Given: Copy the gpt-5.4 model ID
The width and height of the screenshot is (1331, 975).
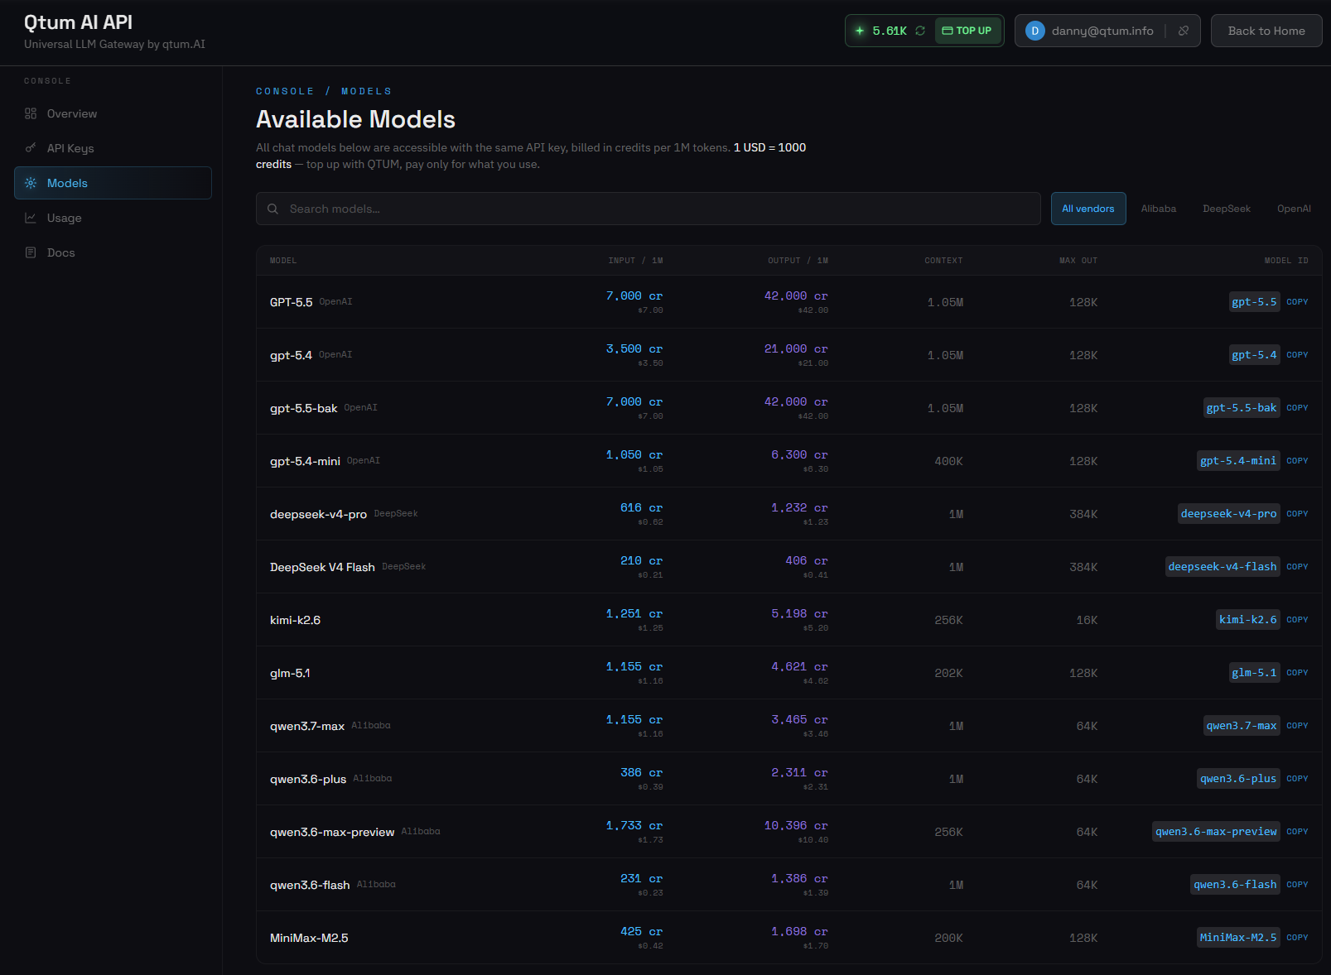Looking at the screenshot, I should point(1297,355).
